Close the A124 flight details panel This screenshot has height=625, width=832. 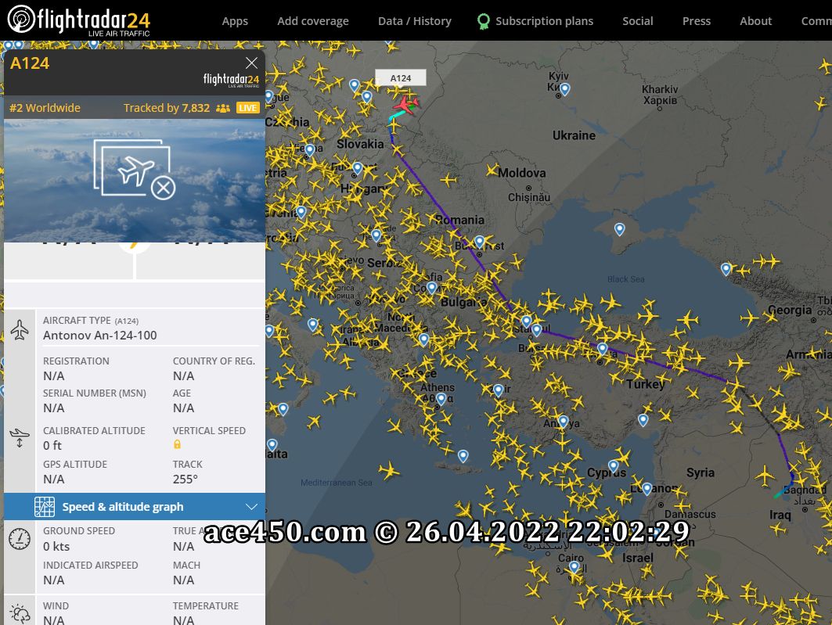pos(251,63)
